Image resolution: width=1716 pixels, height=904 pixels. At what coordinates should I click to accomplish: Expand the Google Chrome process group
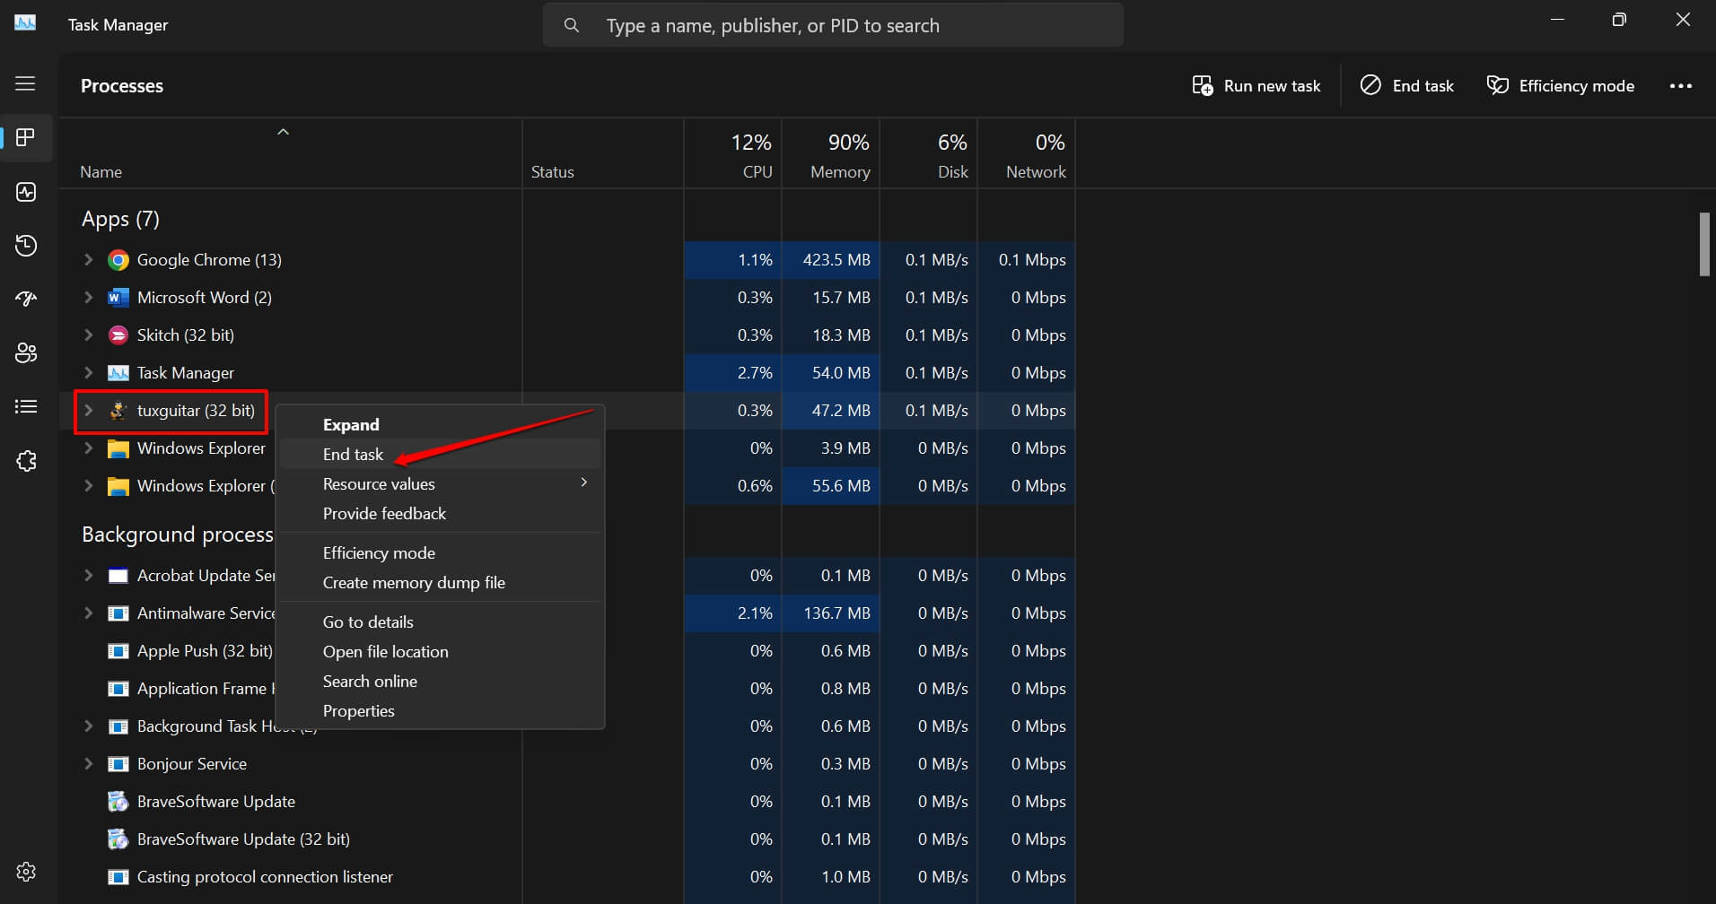click(x=88, y=260)
